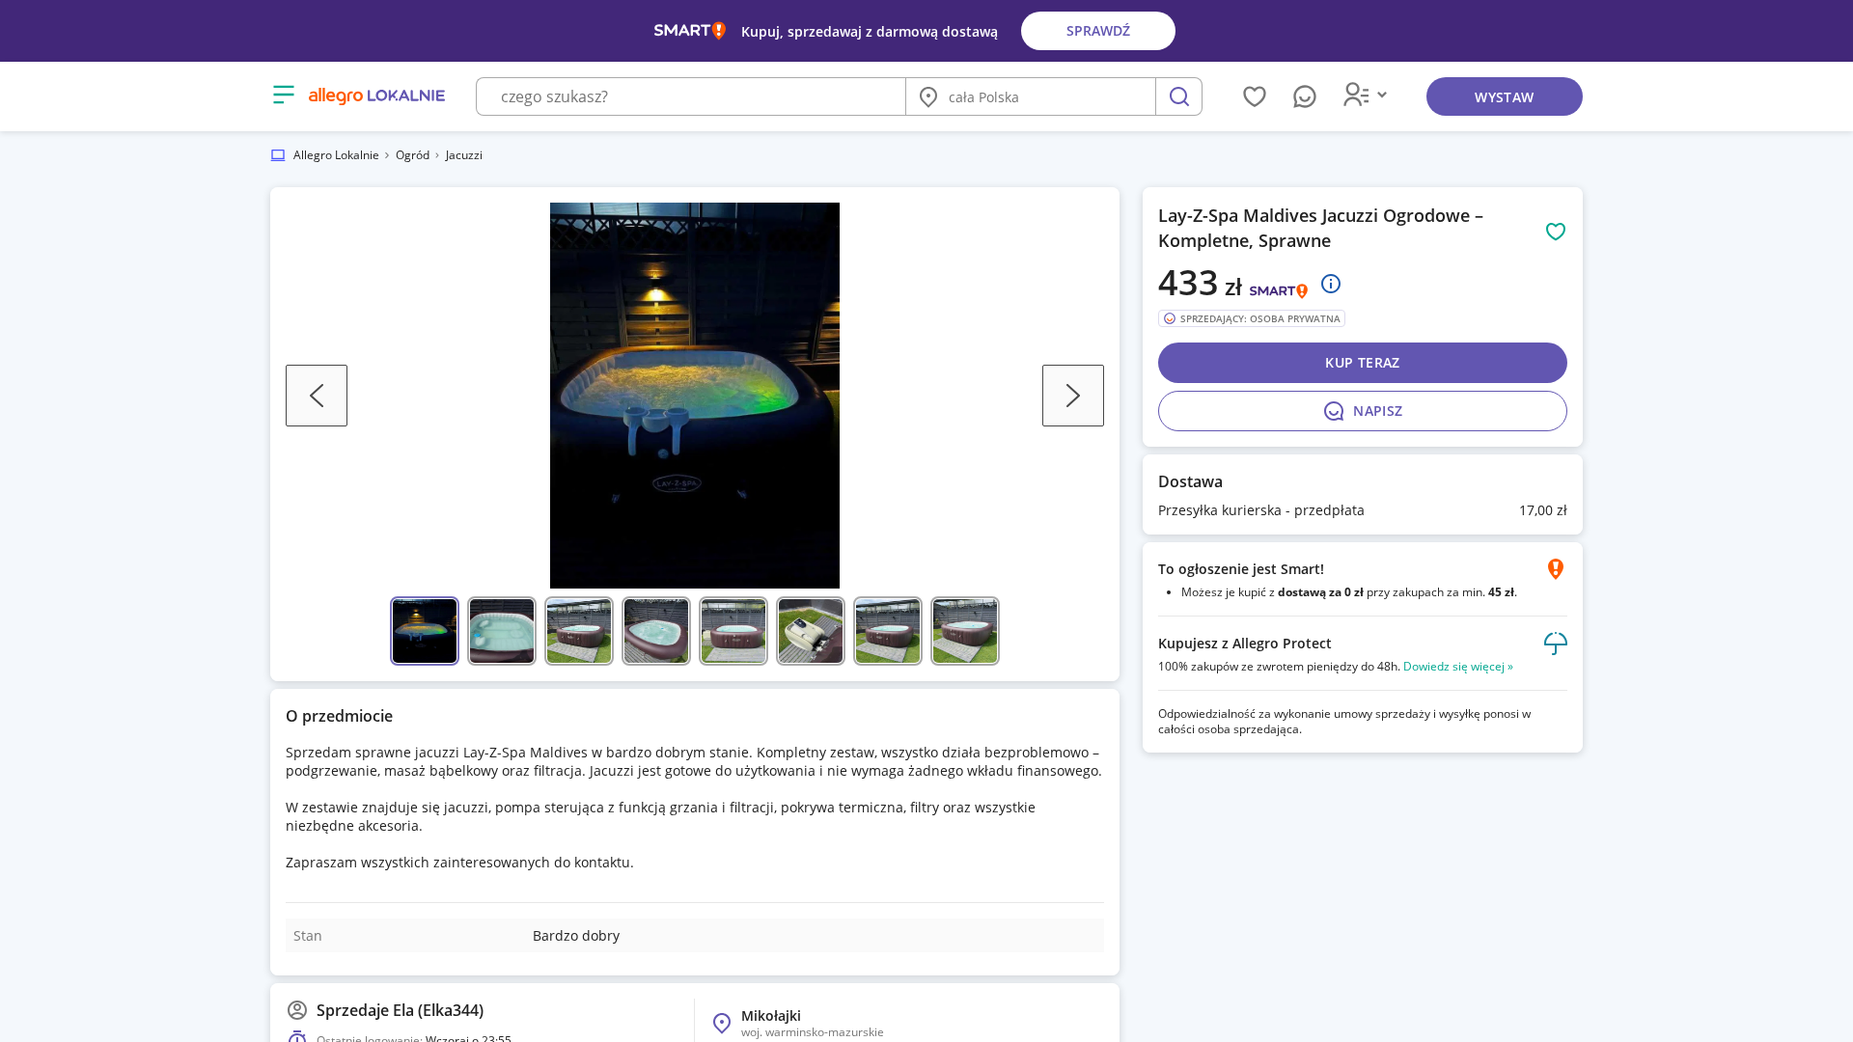Viewport: 1853px width, 1042px height.
Task: Click the '17,00 zł' shipping cost
Action: 1542,510
